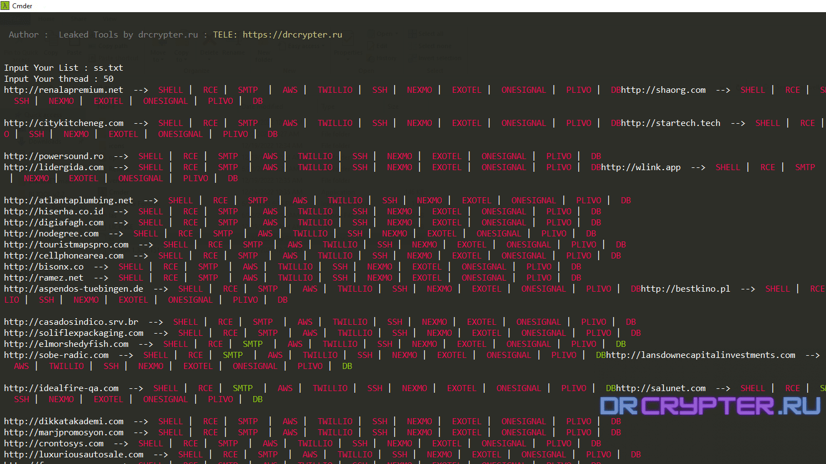Click the green SMTP label on idealfire-qa.com row
826x464 pixels.
click(243, 388)
